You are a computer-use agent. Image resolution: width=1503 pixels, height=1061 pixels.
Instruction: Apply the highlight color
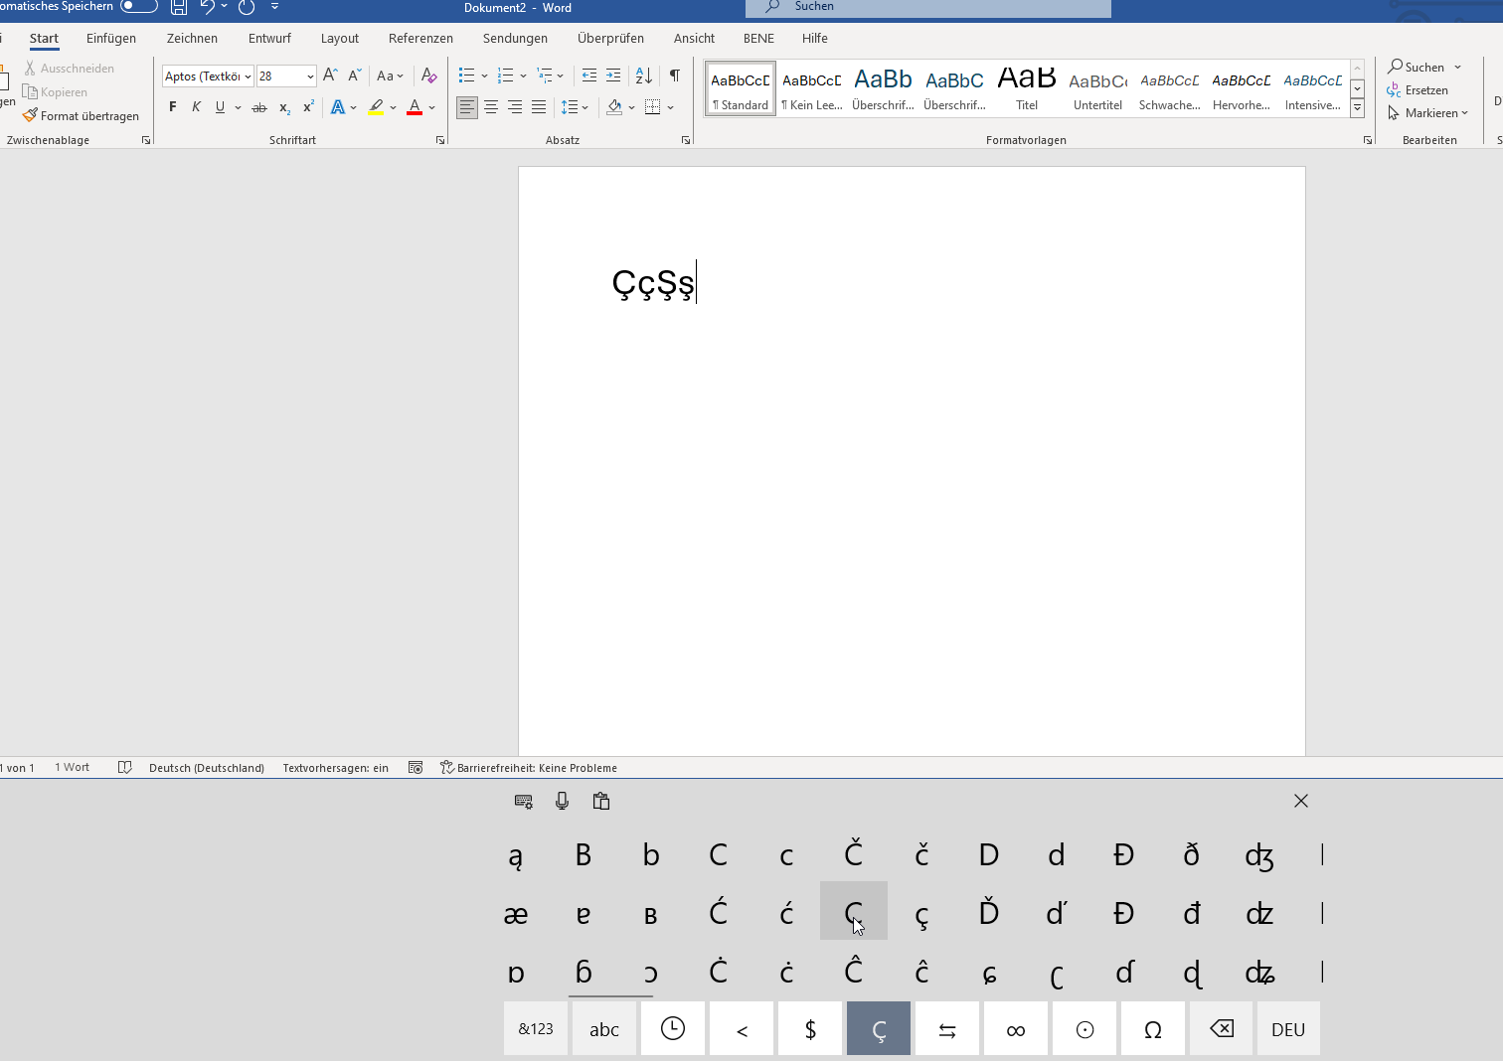(x=376, y=107)
